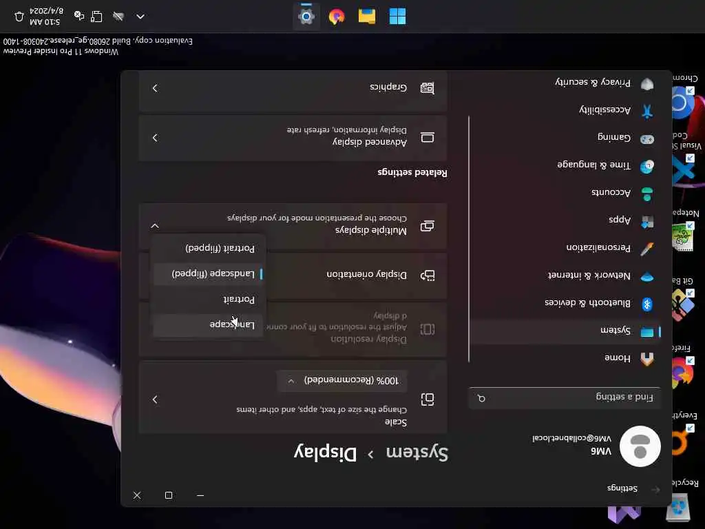
Task: Open Accessibility settings in sidebar
Action: (x=565, y=110)
